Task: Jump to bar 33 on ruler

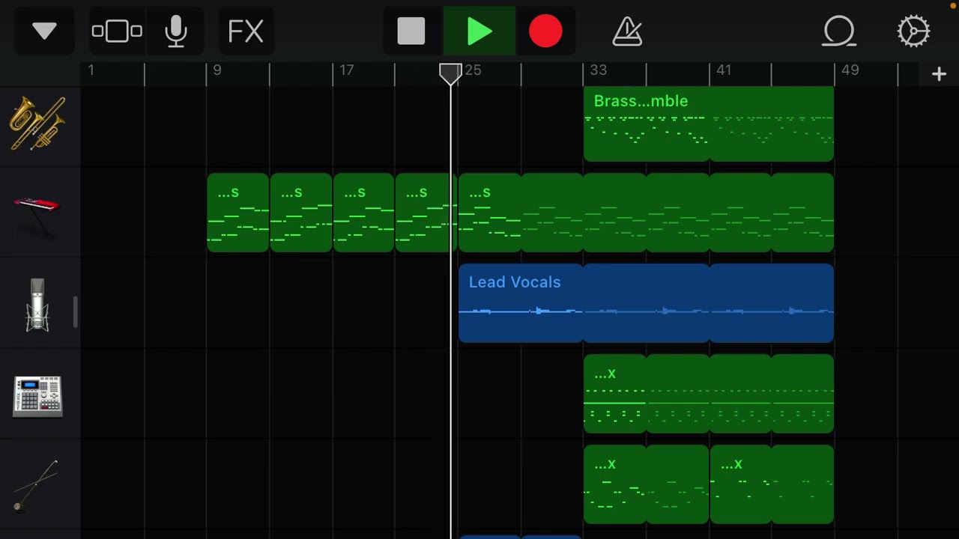Action: pos(599,70)
